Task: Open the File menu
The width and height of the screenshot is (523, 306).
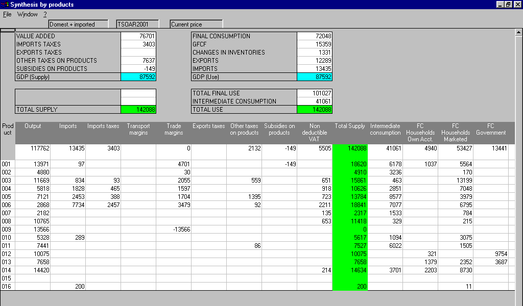Action: [7, 14]
